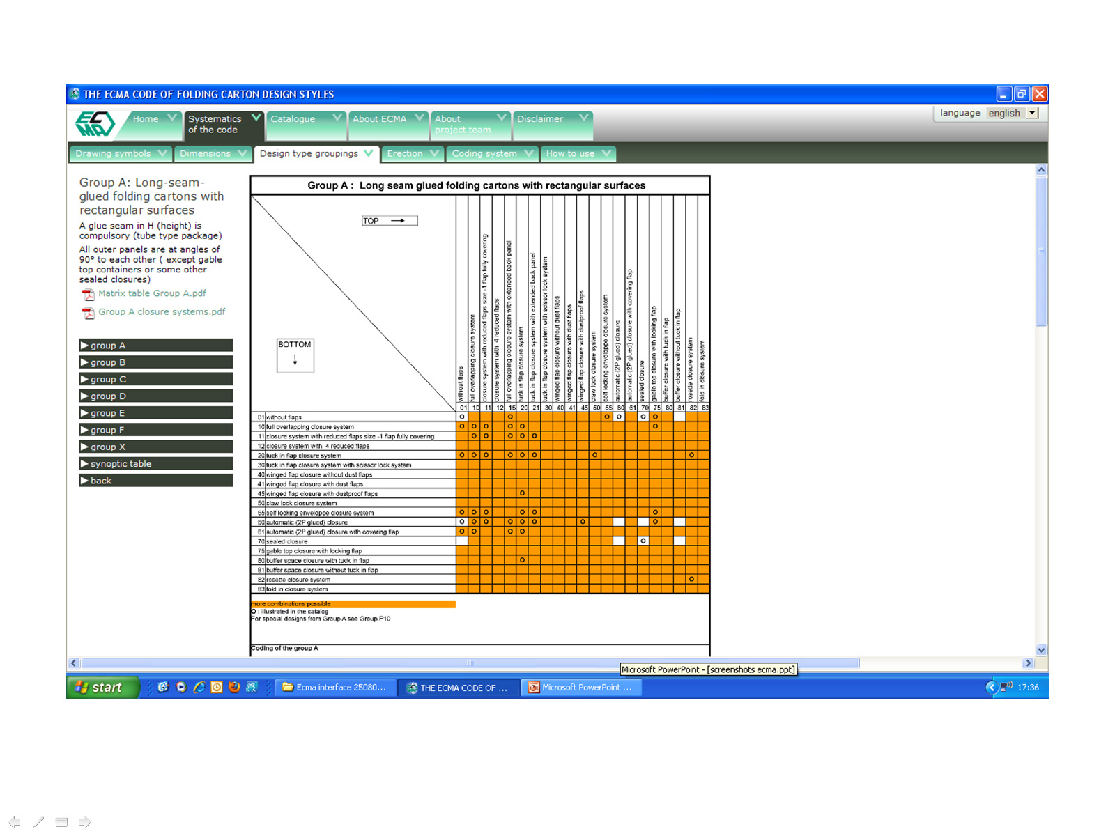This screenshot has height=836, width=1115.
Task: Click the ECMA logo icon
Action: (x=95, y=124)
